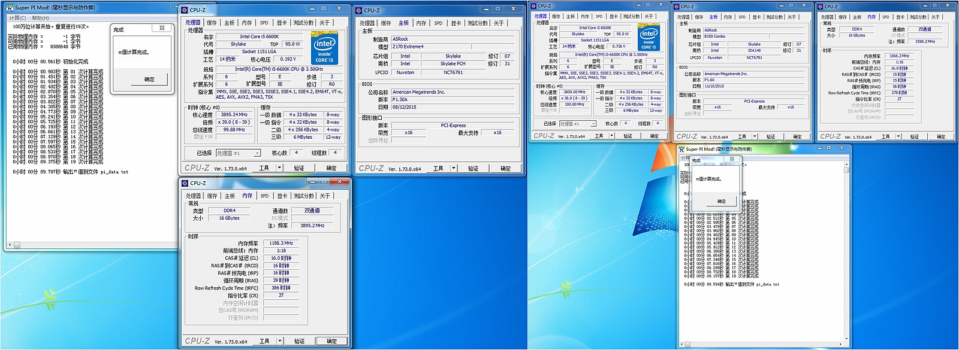This screenshot has width=959, height=350.
Task: Click the 1066.2 MHz memory frequency field
Action: tap(899, 56)
